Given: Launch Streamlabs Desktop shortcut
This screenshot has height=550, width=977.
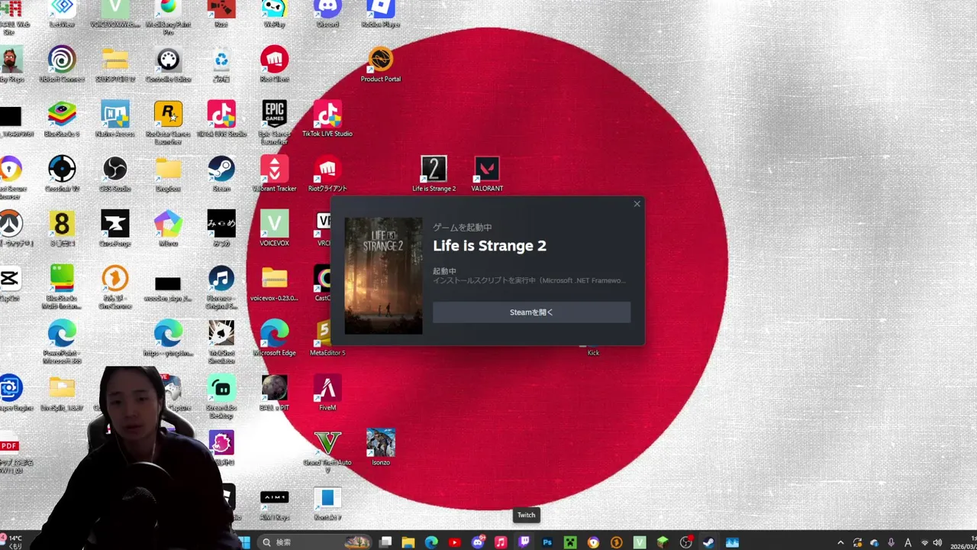Looking at the screenshot, I should (221, 397).
